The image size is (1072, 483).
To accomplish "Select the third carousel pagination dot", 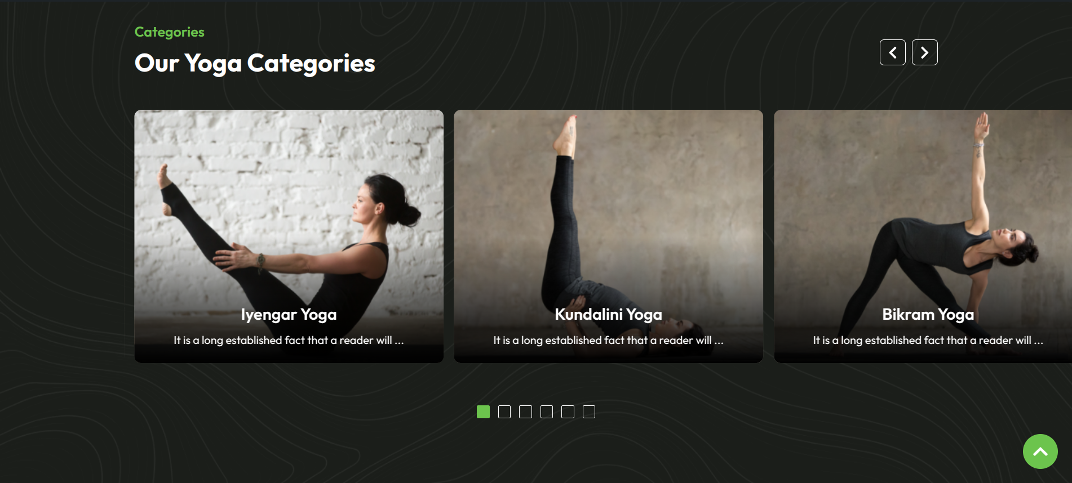I will 525,412.
